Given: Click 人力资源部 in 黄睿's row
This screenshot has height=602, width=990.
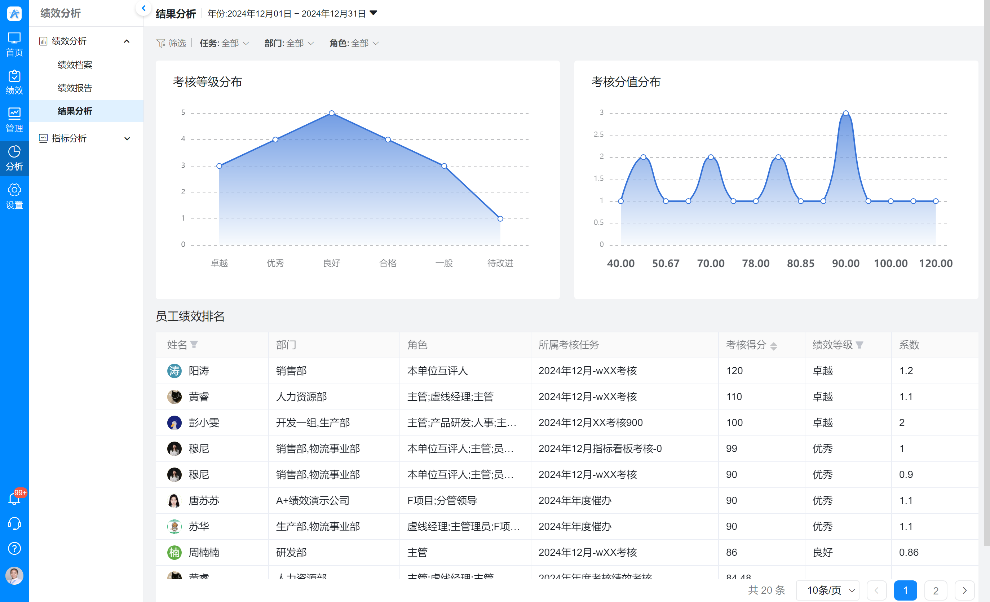Looking at the screenshot, I should 301,397.
